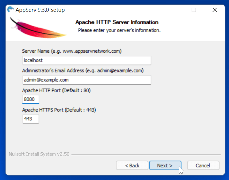
Task: Close the AppServ Setup window
Action: (215, 10)
